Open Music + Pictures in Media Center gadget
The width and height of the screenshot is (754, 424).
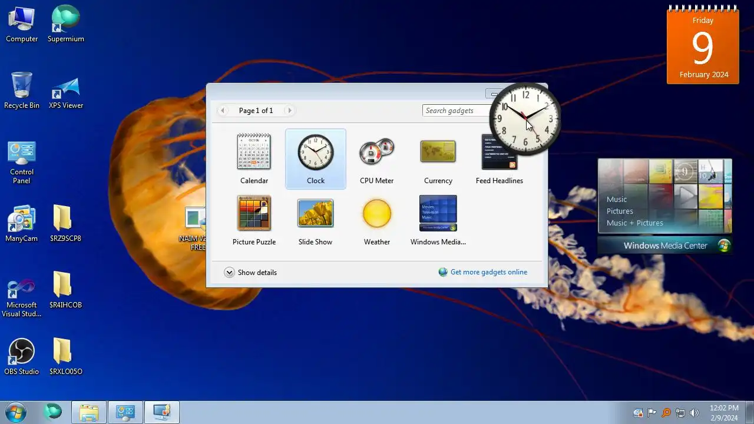pyautogui.click(x=634, y=223)
